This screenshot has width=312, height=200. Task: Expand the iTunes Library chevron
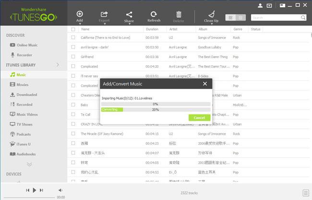[58, 65]
